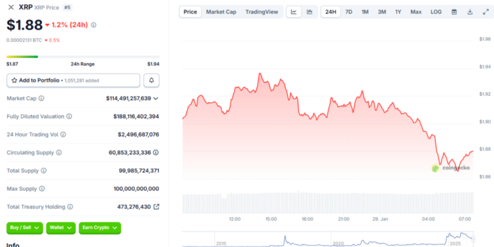Open Market Cap info tooltip icon
Image resolution: width=494 pixels, height=247 pixels.
(41, 98)
